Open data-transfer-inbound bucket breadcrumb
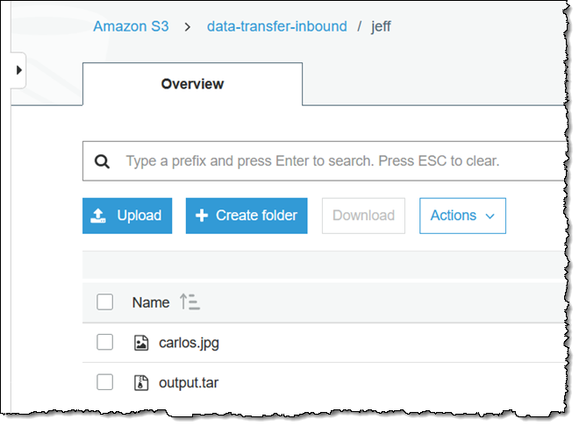 pyautogui.click(x=276, y=26)
